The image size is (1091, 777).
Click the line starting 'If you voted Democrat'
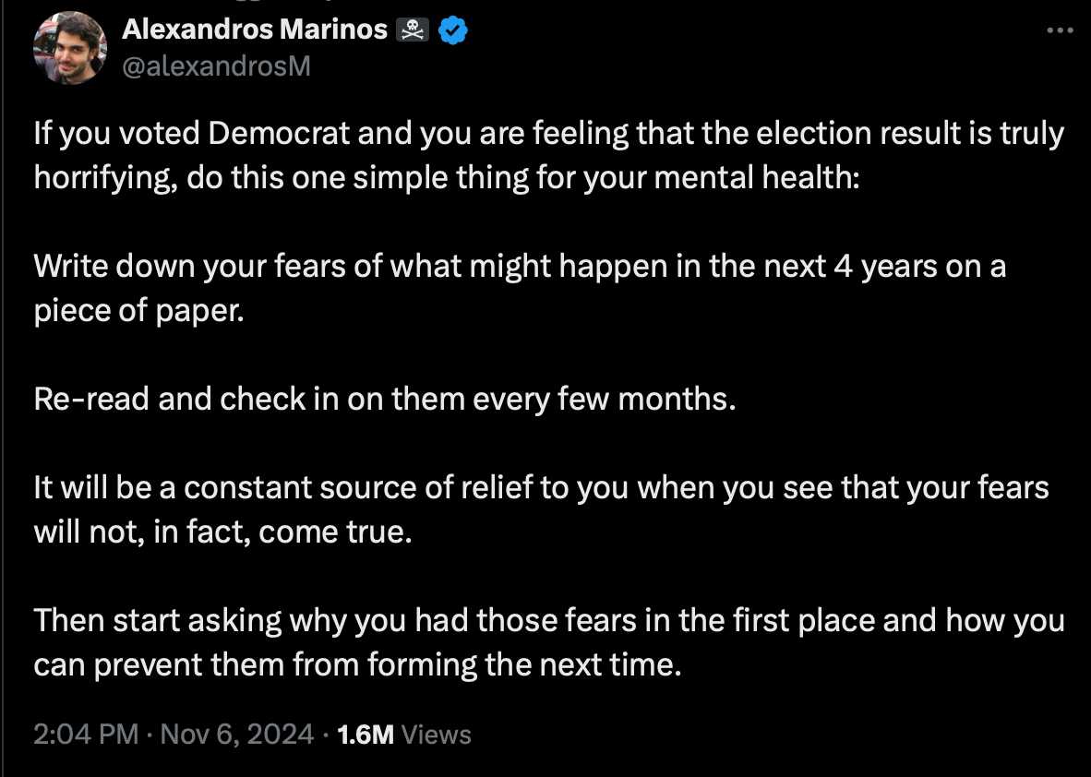[549, 134]
